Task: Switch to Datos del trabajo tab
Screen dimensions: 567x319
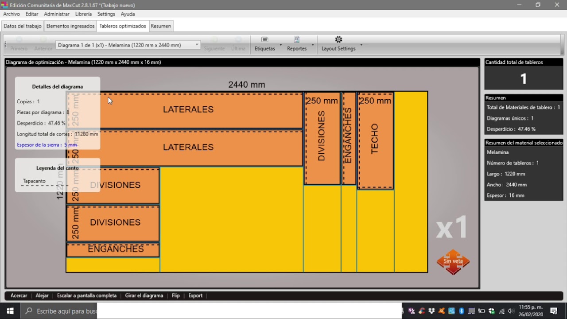Action: click(23, 26)
